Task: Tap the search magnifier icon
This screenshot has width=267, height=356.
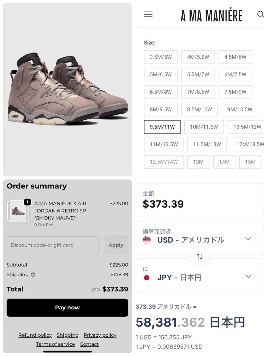Action: click(260, 14)
